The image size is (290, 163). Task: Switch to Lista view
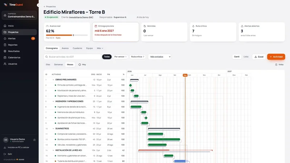(x=246, y=57)
